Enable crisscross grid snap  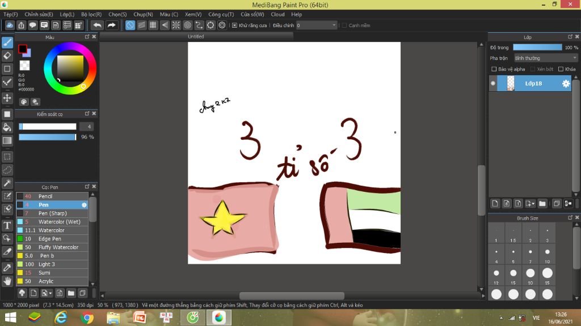pos(153,25)
